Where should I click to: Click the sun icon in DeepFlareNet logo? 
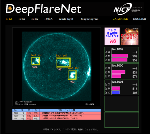tap(10, 8)
